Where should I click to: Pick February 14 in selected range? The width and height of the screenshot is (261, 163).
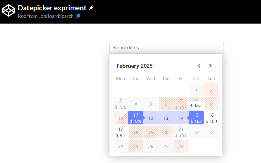[x=181, y=118]
